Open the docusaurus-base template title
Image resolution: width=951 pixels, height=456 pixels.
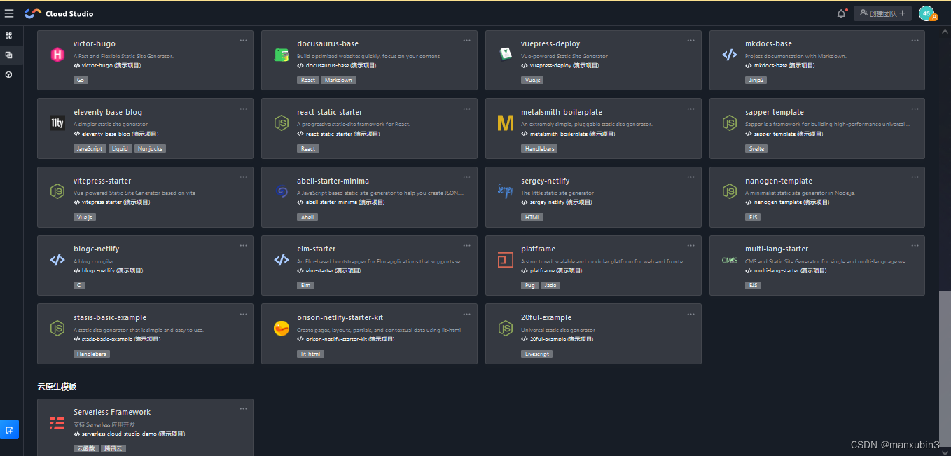tap(328, 43)
